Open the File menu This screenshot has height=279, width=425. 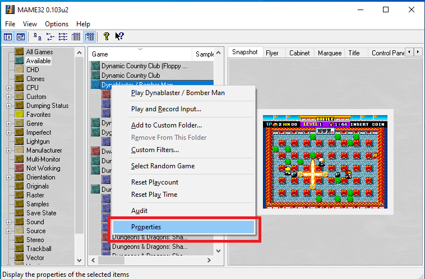pos(10,24)
